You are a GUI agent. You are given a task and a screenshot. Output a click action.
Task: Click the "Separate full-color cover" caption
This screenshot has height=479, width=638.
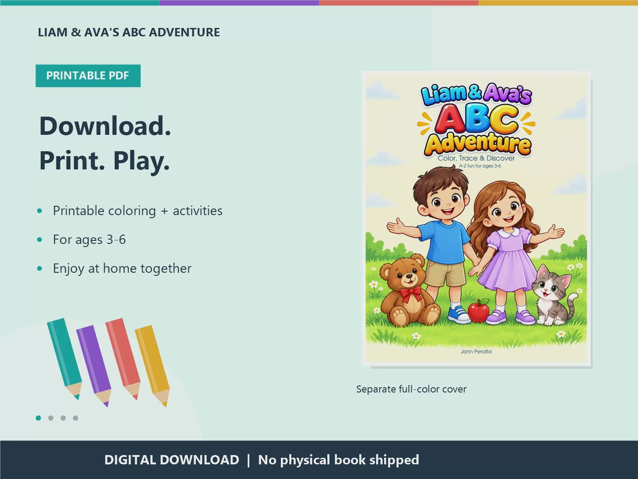412,389
